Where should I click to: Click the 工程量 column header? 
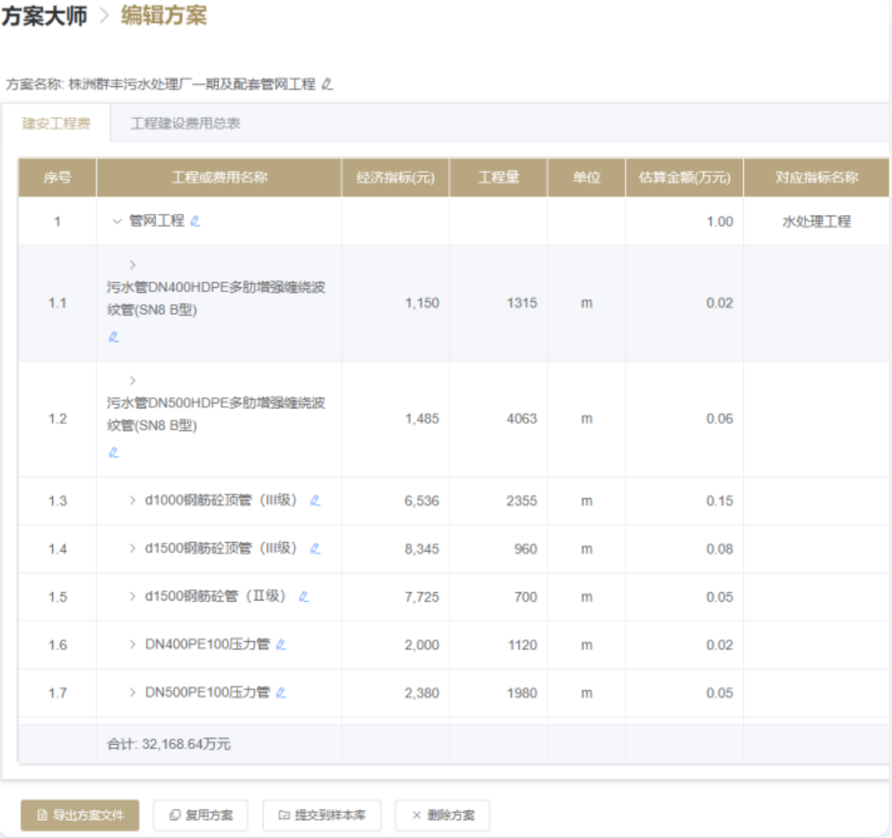tap(498, 177)
